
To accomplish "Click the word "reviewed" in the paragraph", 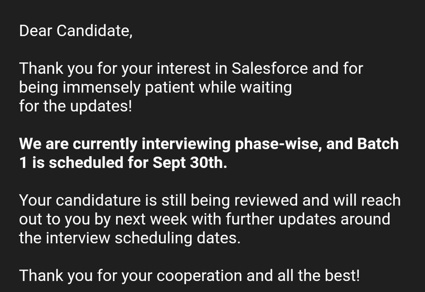I will click(x=266, y=200).
